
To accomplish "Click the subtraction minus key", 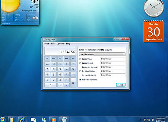I will [x=67, y=80].
